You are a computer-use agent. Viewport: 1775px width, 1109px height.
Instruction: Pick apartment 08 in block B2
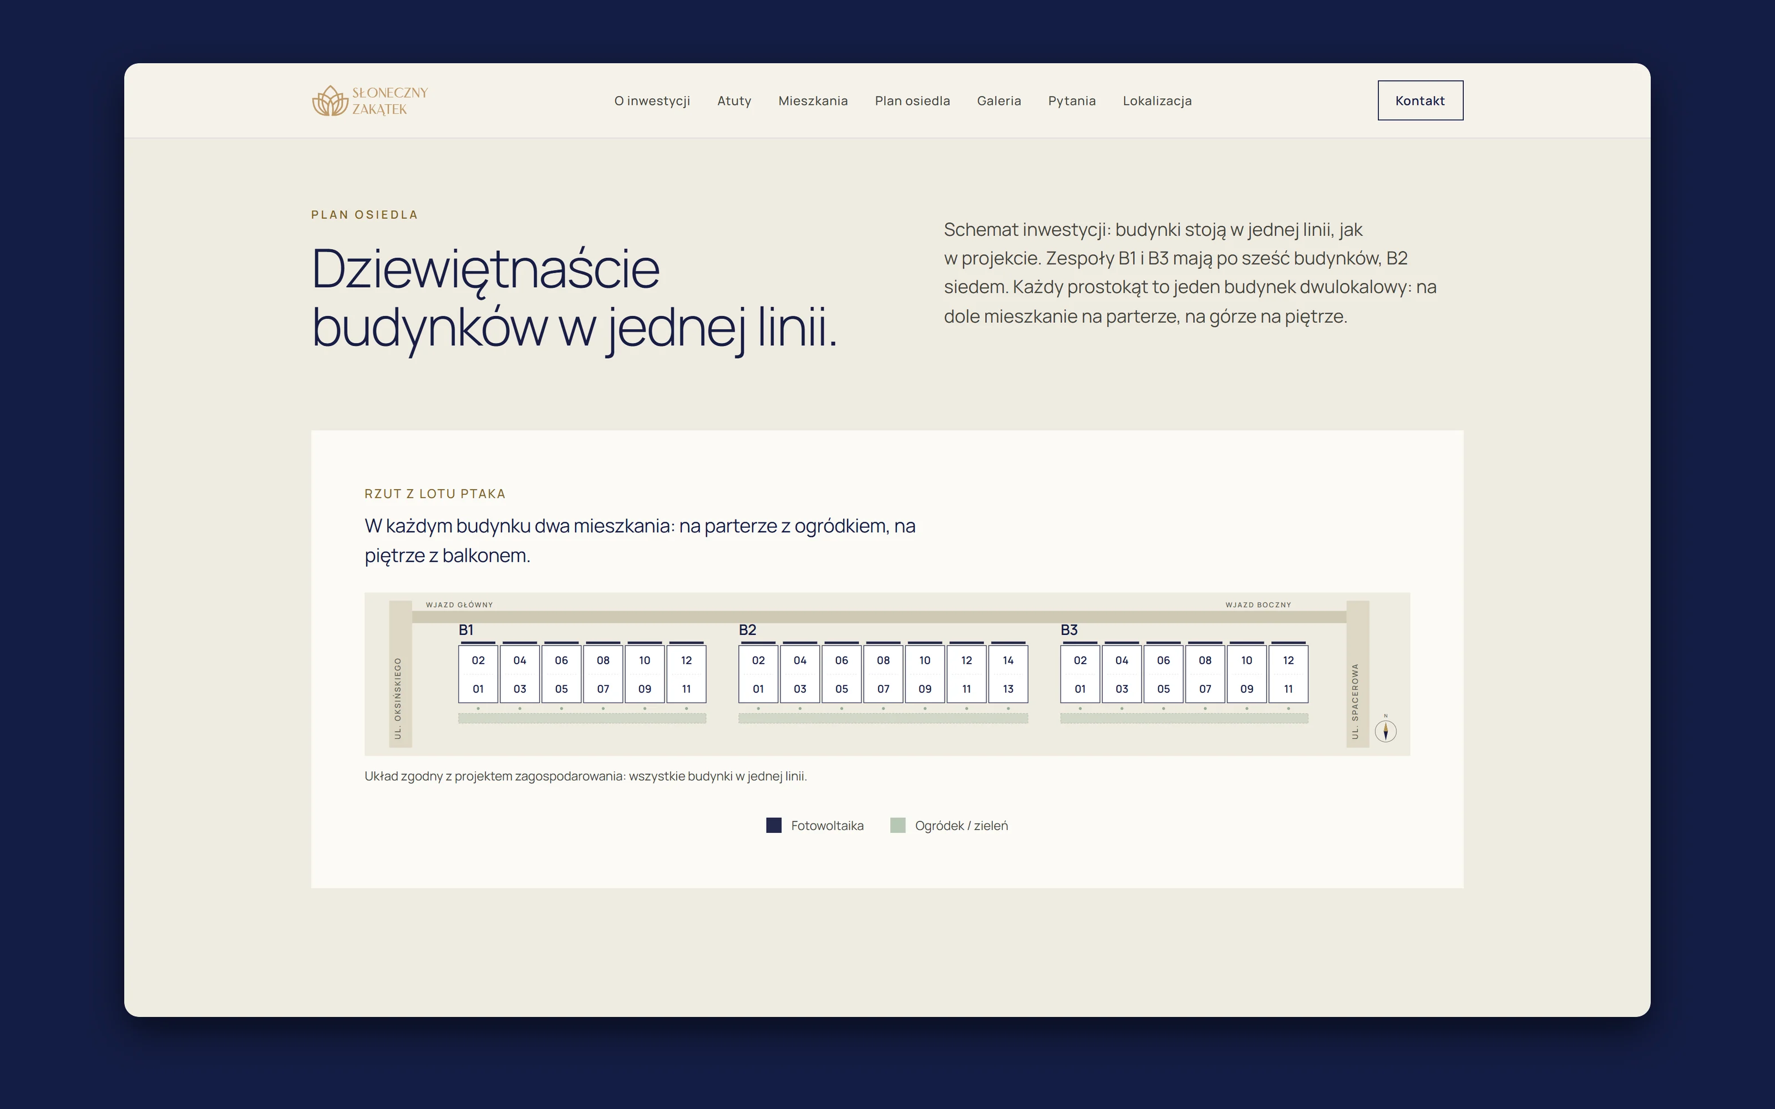coord(883,660)
